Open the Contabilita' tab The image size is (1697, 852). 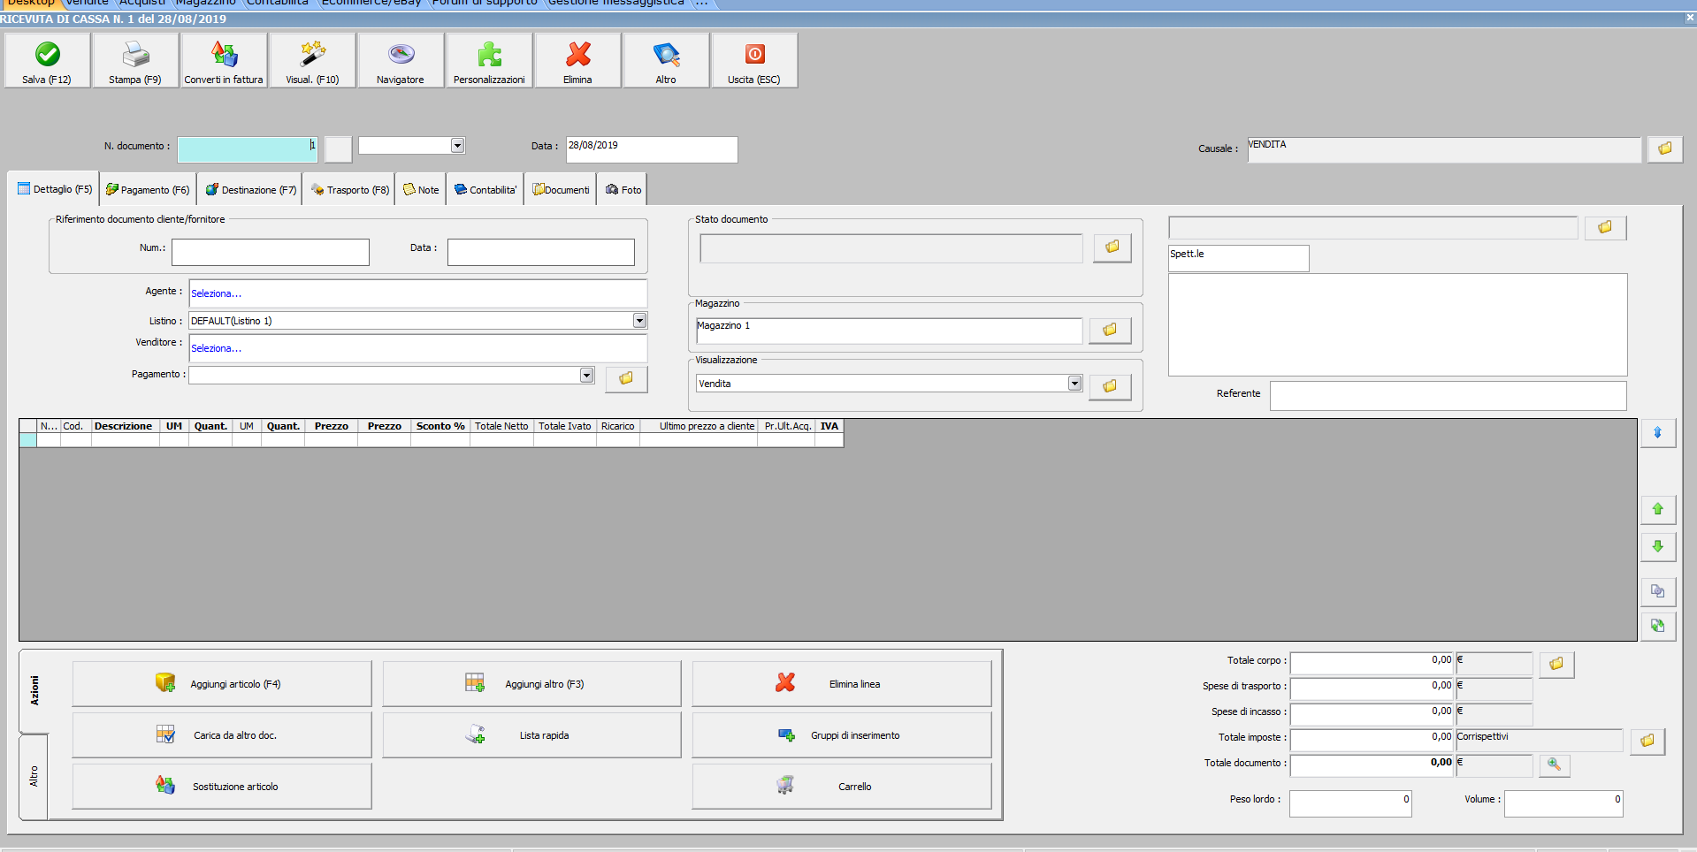485,190
